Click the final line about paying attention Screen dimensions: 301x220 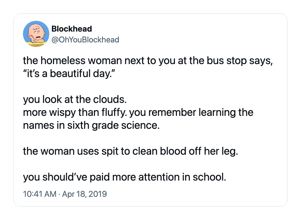coord(125,177)
